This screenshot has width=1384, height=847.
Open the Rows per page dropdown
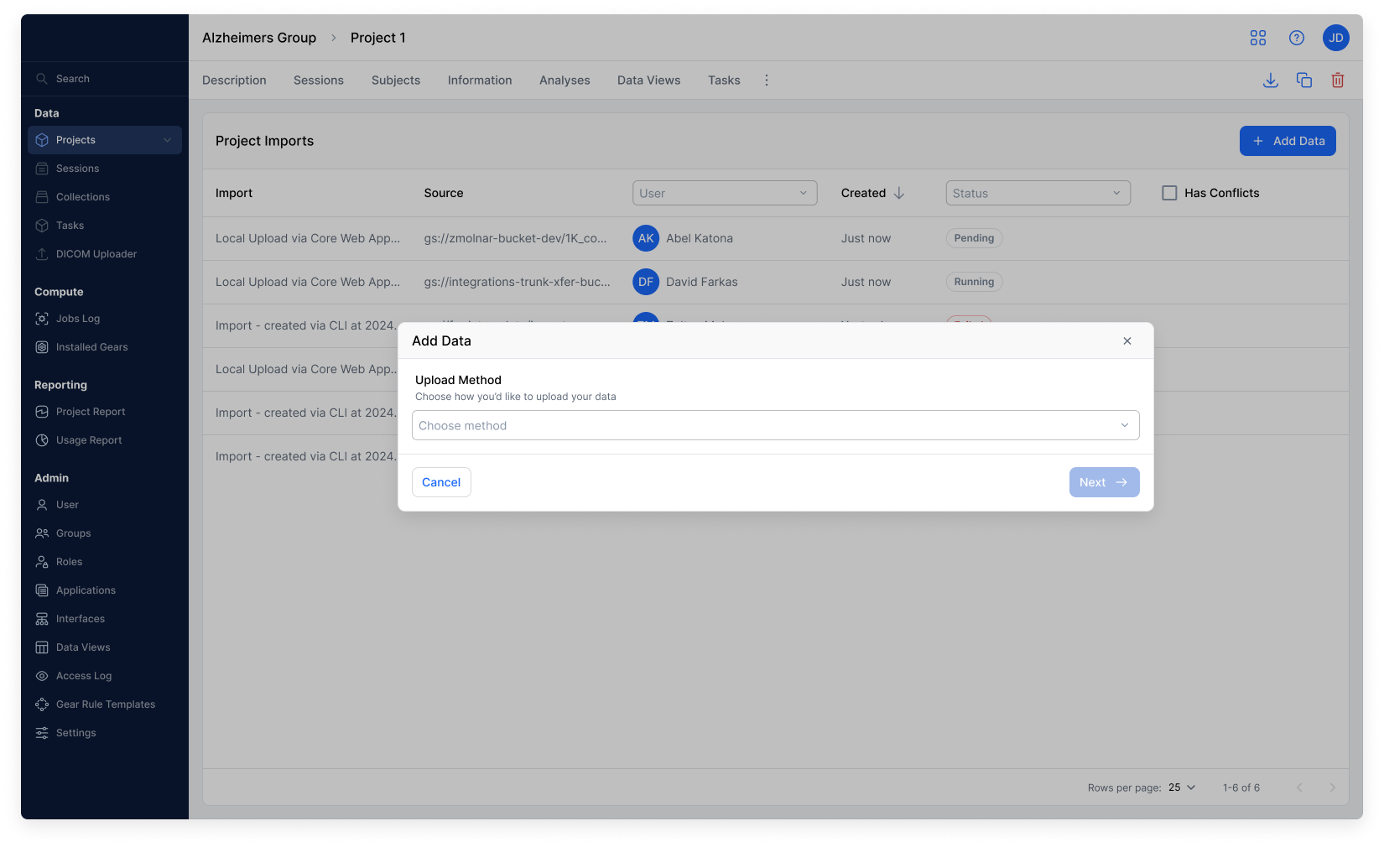click(x=1181, y=787)
